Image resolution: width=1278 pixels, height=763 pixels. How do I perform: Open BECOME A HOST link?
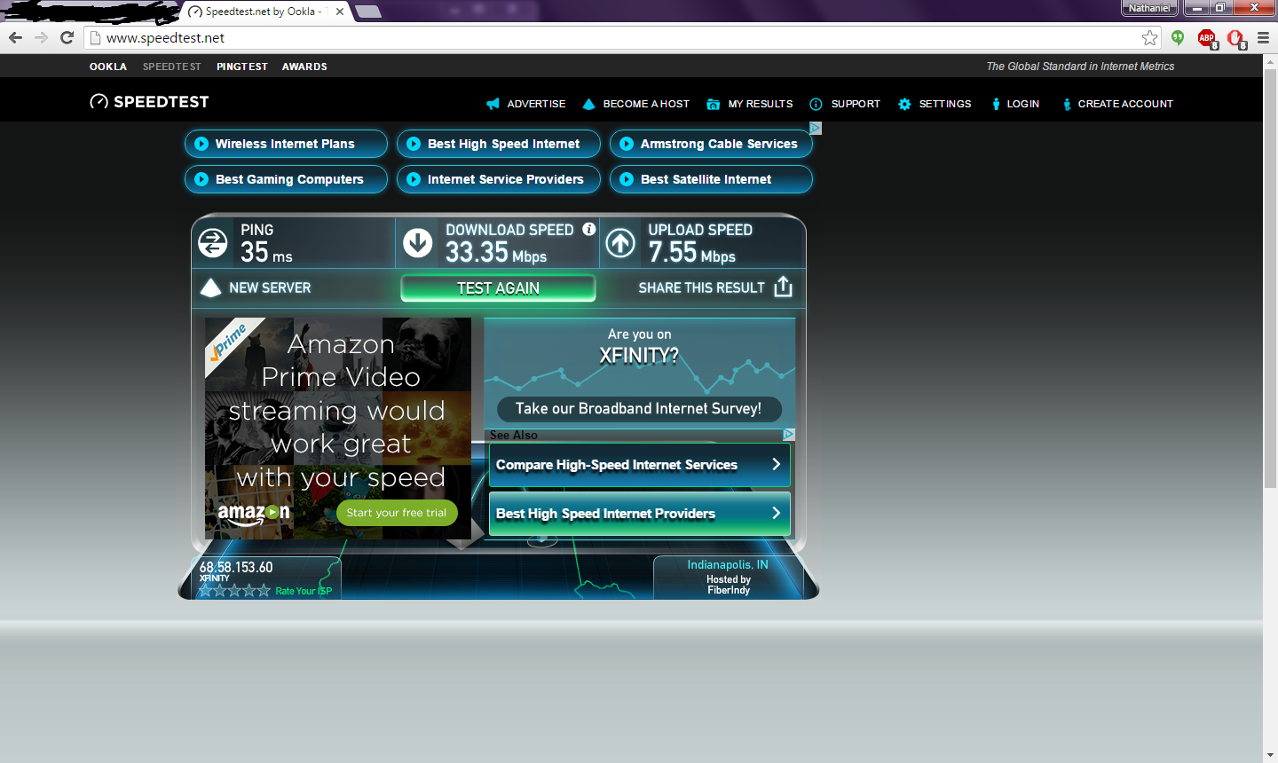pyautogui.click(x=646, y=104)
